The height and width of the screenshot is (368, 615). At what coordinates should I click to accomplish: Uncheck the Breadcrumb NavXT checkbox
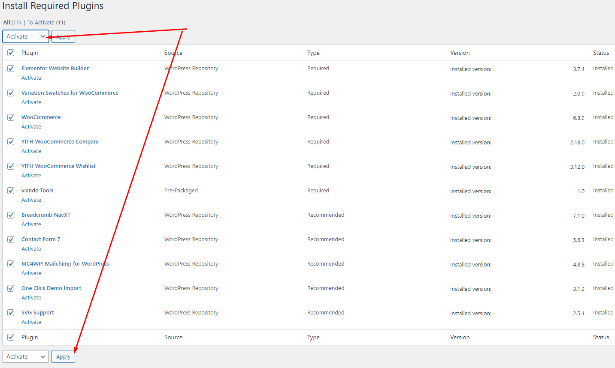tap(11, 215)
